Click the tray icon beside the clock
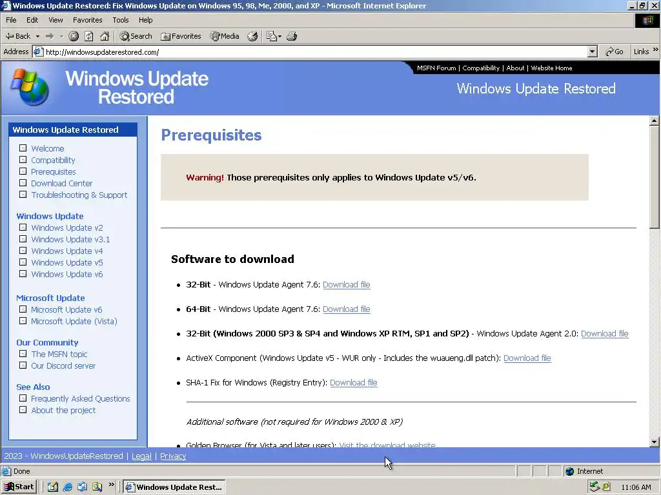The image size is (661, 495). tap(606, 487)
